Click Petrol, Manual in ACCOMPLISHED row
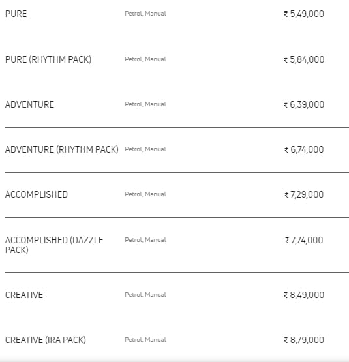 (x=145, y=194)
